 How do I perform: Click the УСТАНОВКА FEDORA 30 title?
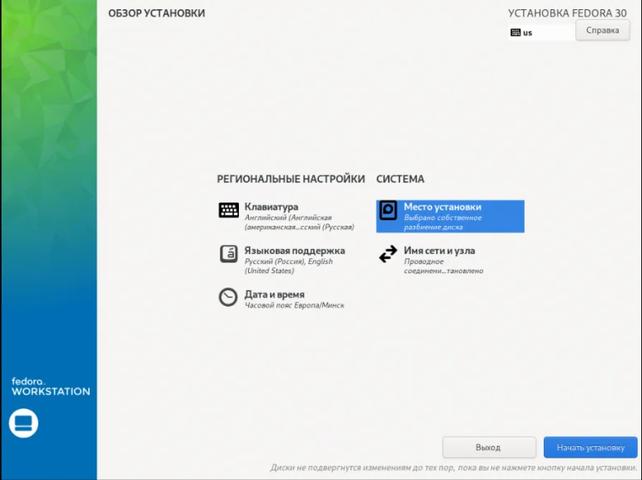(567, 13)
